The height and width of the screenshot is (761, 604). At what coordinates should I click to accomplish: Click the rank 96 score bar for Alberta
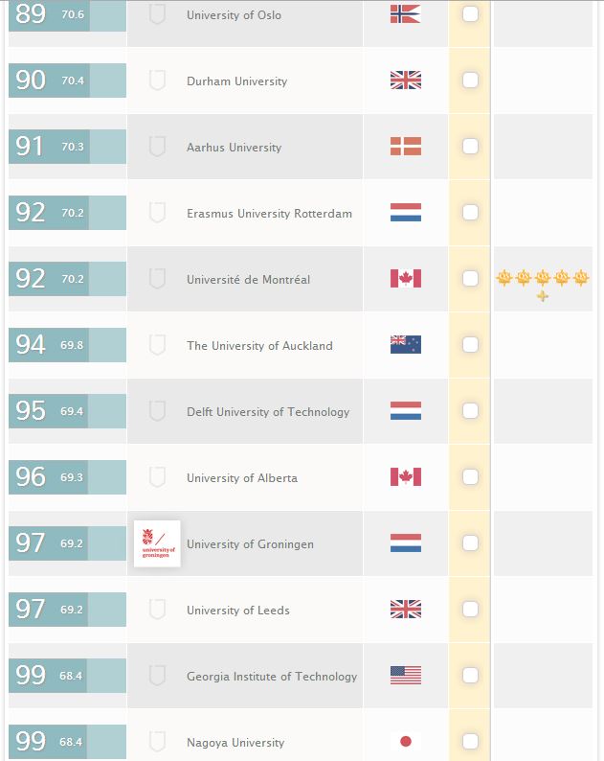[67, 477]
